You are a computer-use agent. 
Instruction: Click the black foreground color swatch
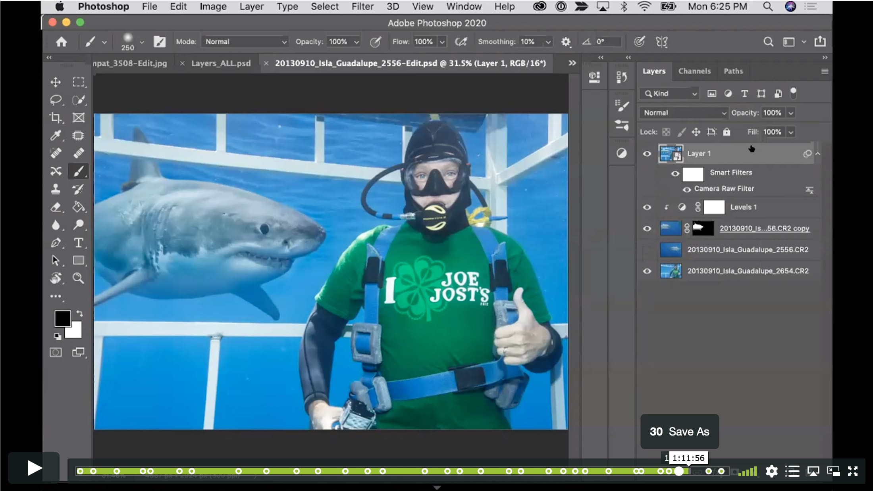62,318
